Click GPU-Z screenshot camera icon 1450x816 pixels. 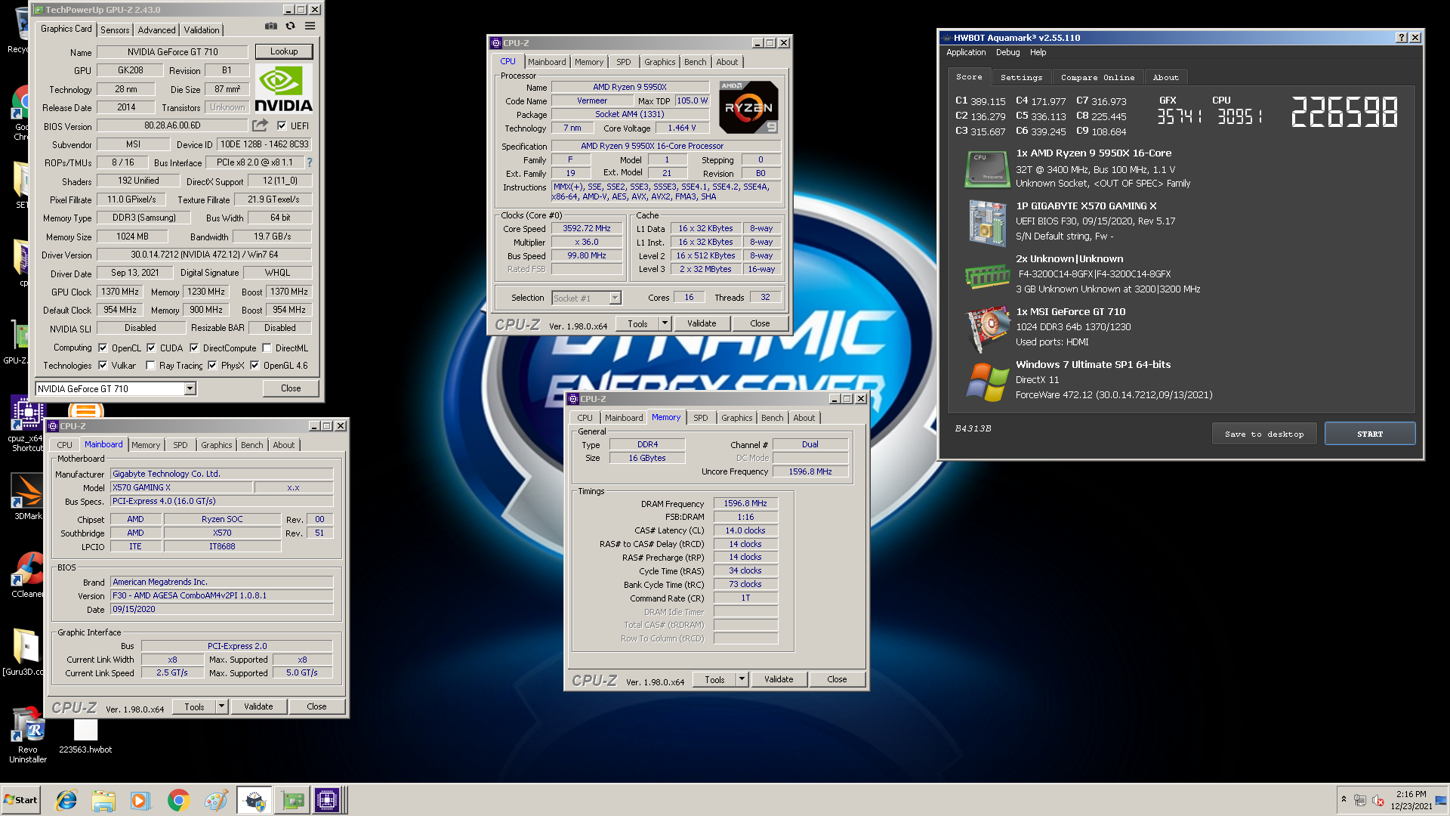tap(271, 26)
